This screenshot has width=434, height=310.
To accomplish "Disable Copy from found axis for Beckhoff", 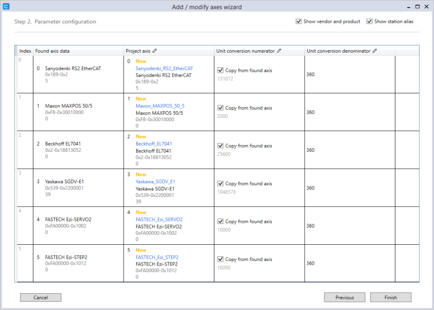I will pos(220,146).
